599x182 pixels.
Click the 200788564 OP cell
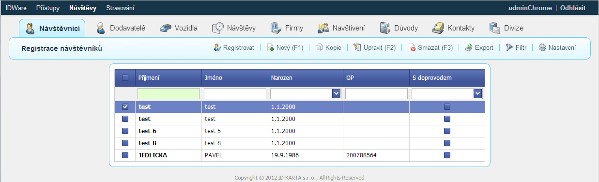376,155
